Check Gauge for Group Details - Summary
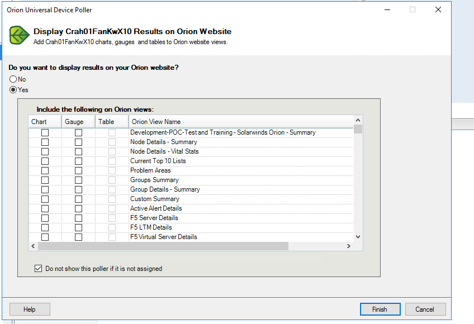Viewport: 474px width, 324px height. [x=79, y=189]
